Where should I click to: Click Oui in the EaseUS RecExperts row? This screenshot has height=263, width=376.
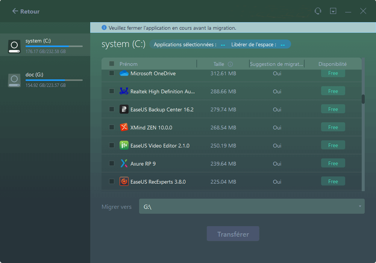click(277, 182)
